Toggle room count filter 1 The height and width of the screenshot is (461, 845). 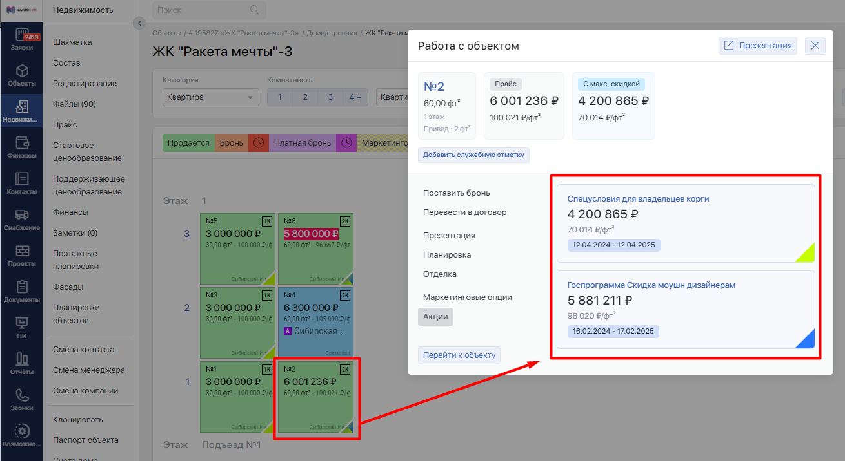279,97
